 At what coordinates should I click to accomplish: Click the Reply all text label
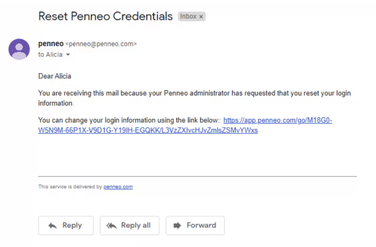coord(136,226)
